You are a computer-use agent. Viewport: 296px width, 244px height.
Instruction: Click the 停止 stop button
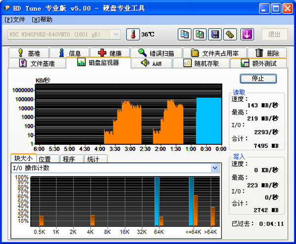pyautogui.click(x=258, y=79)
